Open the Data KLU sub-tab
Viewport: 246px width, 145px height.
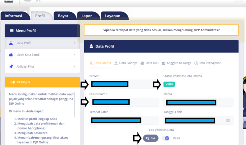tap(149, 63)
